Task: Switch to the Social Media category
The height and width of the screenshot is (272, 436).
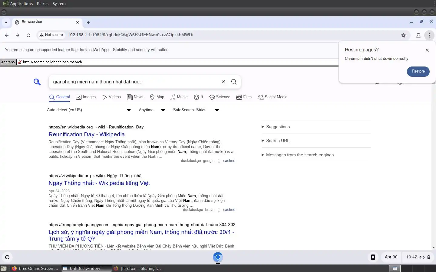Action: click(272, 97)
